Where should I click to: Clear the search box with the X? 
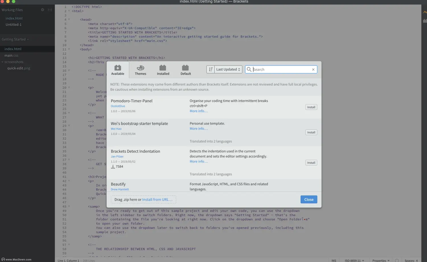point(313,70)
